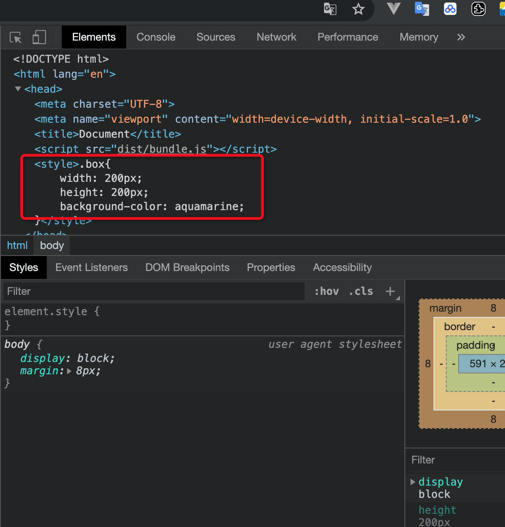Click the bookmark star icon
Screen dimensions: 505x527
[358, 9]
